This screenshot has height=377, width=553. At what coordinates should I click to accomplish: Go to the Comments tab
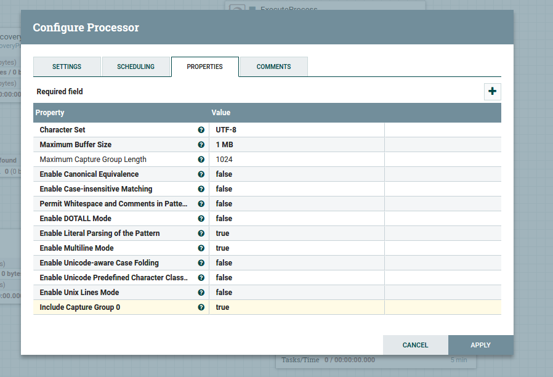coord(273,67)
